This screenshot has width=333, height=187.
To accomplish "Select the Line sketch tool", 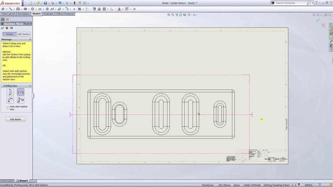I will point(11,9).
